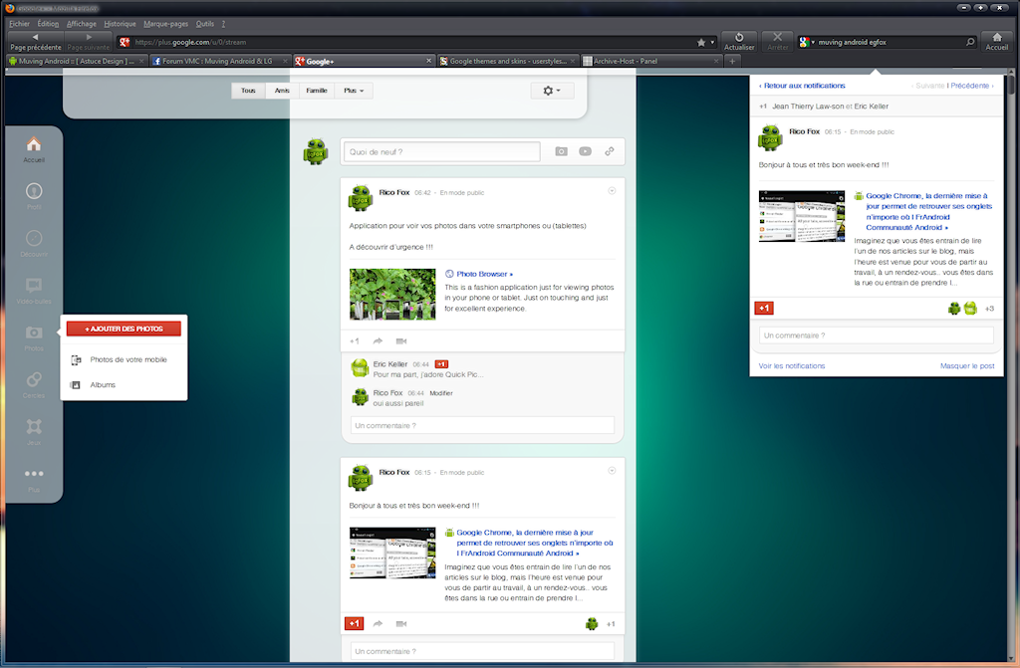Image resolution: width=1020 pixels, height=668 pixels.
Task: Click the Quoi de neuf input field
Action: [x=441, y=151]
